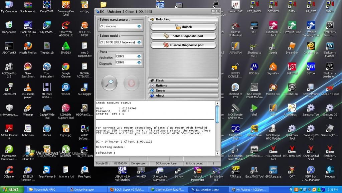Screen dimensions: 342x193
Task: Open the Select model dropdown
Action: pos(139,43)
